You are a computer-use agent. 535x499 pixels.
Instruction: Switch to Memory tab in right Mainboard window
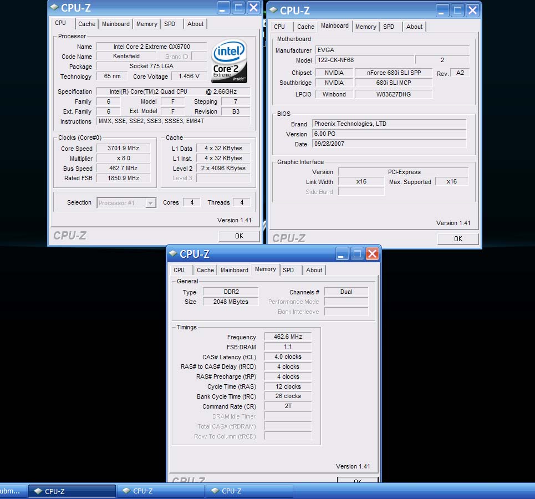coord(366,27)
